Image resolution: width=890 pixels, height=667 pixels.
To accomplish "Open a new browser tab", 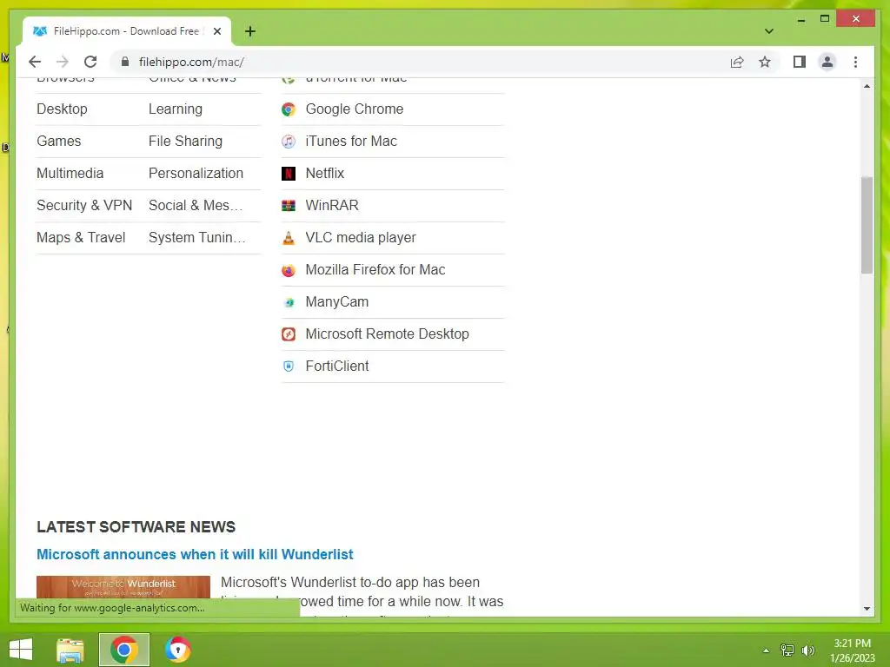I will (249, 31).
